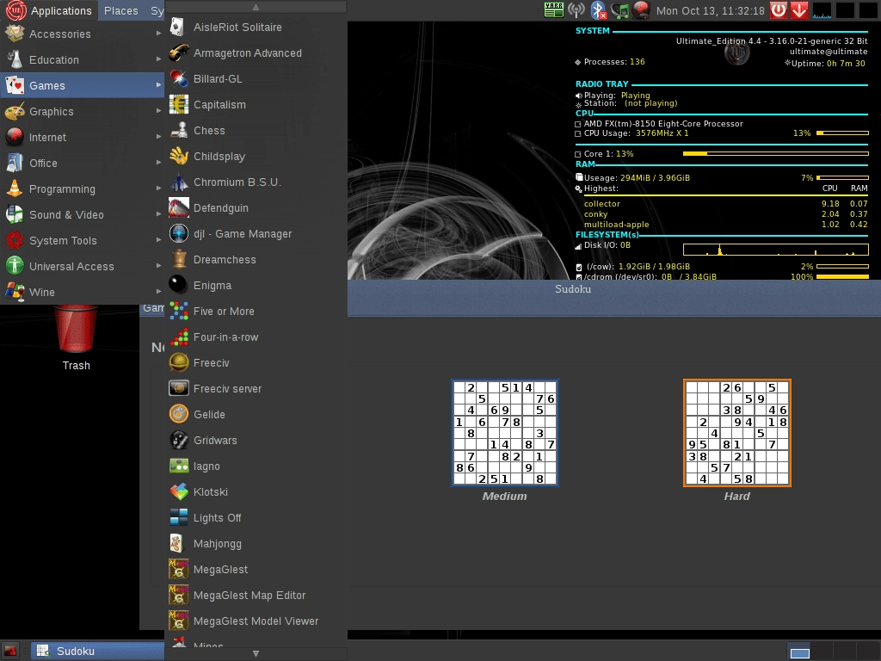The image size is (881, 661).
Task: Select Games category in menu
Action: [x=82, y=85]
